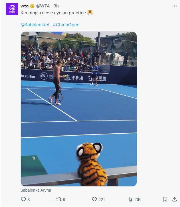Image resolution: width=180 pixels, height=207 pixels.
Task: Open the three-dot more options menu
Action: [174, 6]
